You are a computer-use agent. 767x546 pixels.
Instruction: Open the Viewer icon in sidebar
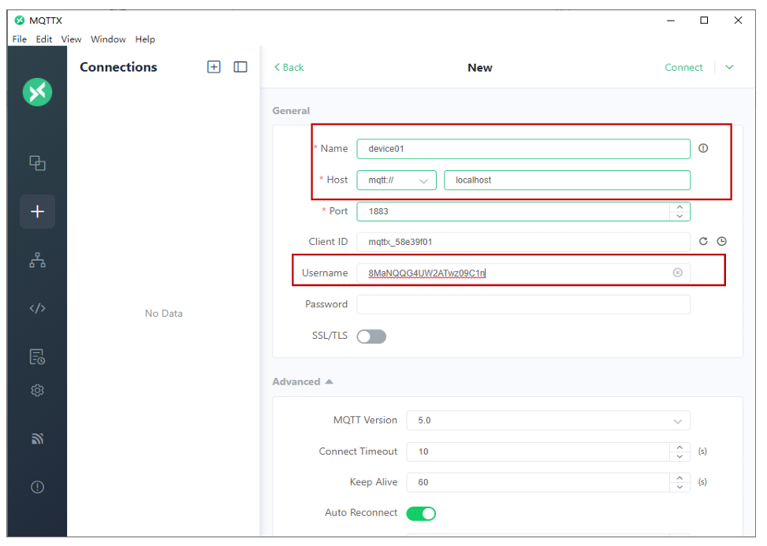37,260
